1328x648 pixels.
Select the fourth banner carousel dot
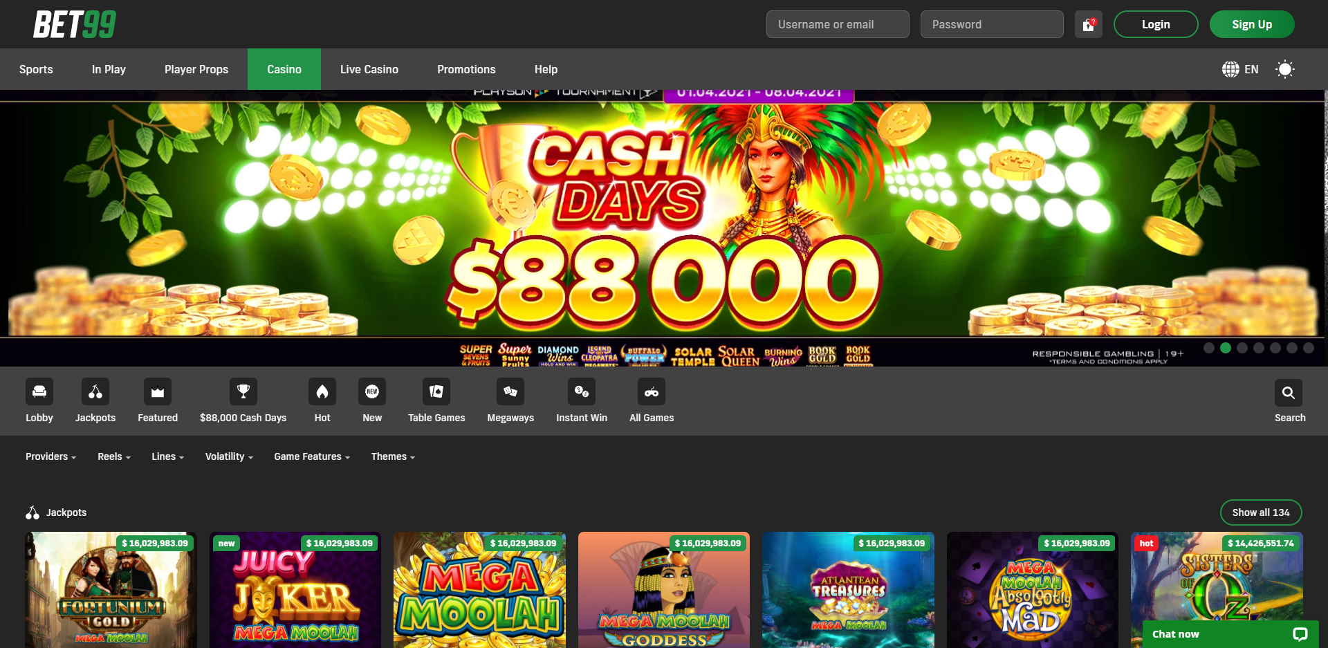click(1259, 348)
